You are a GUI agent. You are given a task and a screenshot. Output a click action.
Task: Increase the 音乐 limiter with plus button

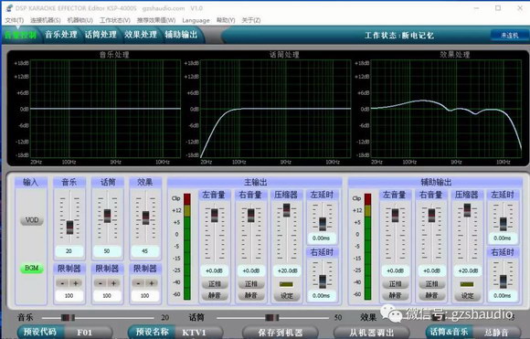coord(75,283)
